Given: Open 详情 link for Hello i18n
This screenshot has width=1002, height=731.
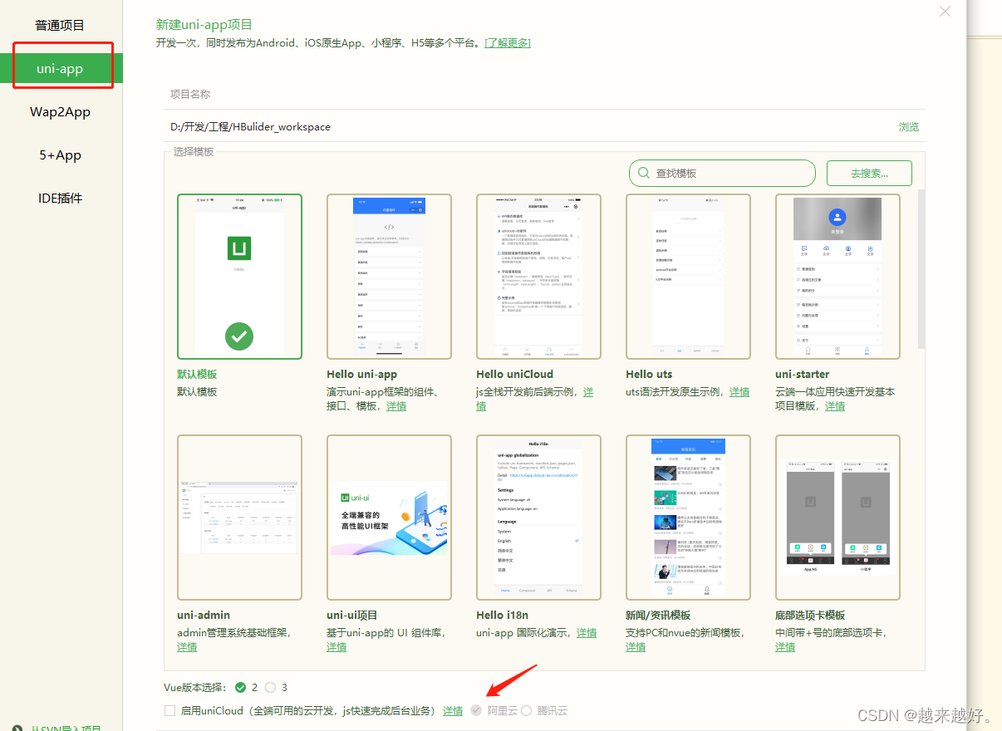Looking at the screenshot, I should [587, 633].
